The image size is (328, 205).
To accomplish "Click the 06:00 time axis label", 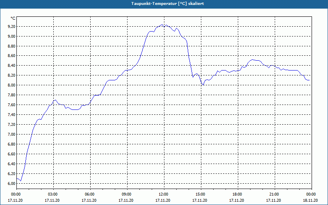I will point(90,194).
